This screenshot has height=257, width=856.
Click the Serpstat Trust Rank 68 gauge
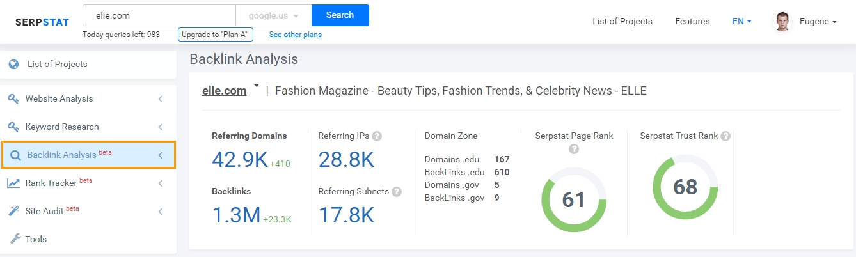(685, 187)
